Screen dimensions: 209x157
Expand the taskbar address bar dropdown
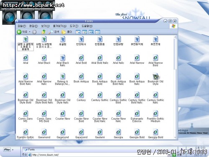169,155
